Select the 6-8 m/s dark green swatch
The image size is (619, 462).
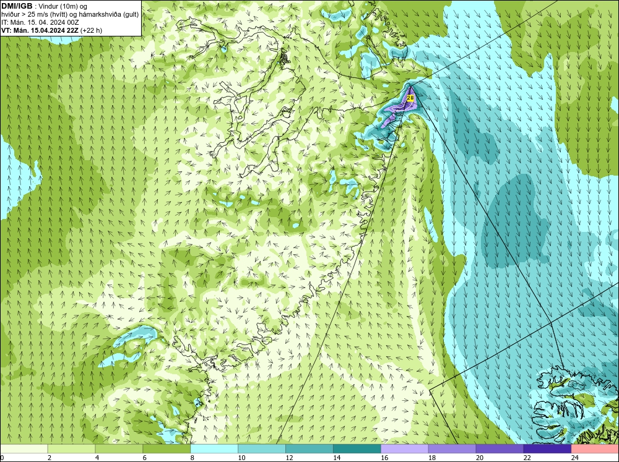coord(167,449)
